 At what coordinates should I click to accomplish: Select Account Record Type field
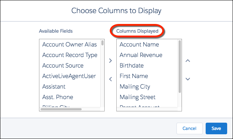coord(70,55)
